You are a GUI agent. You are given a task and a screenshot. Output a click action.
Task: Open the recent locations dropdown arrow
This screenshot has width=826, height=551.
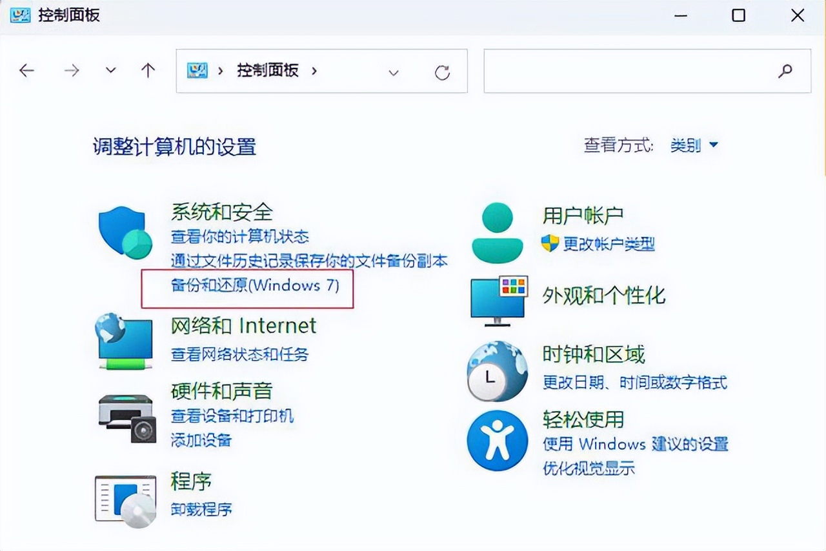pyautogui.click(x=110, y=70)
